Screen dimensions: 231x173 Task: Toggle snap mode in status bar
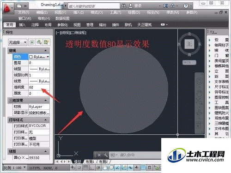[x=79, y=167]
